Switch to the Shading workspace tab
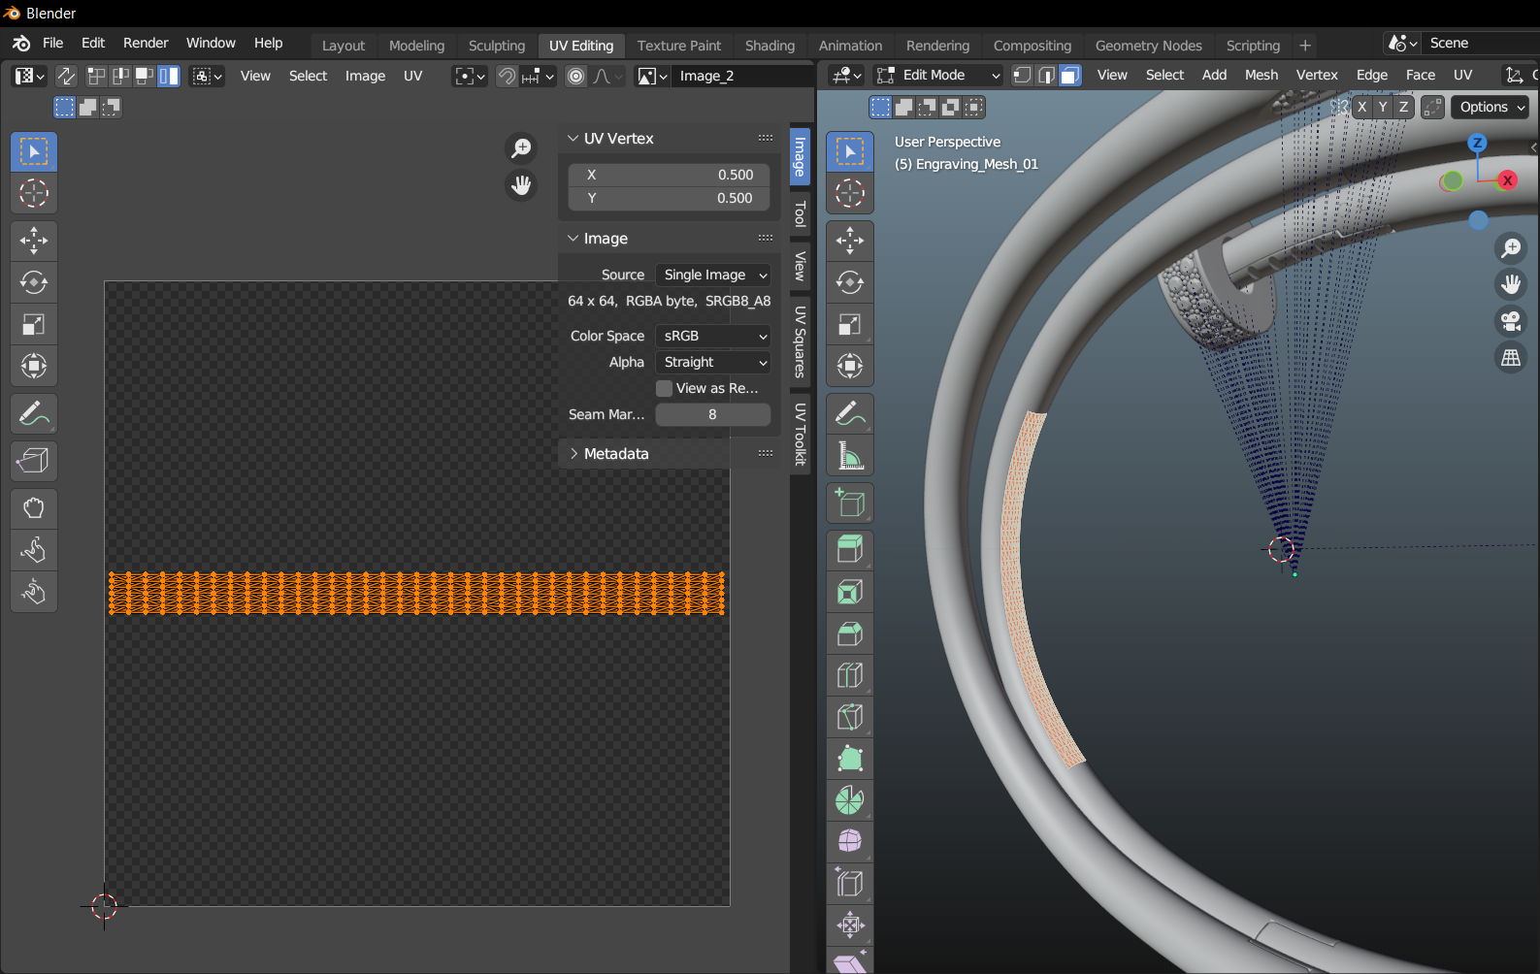The image size is (1540, 974). pos(770,46)
